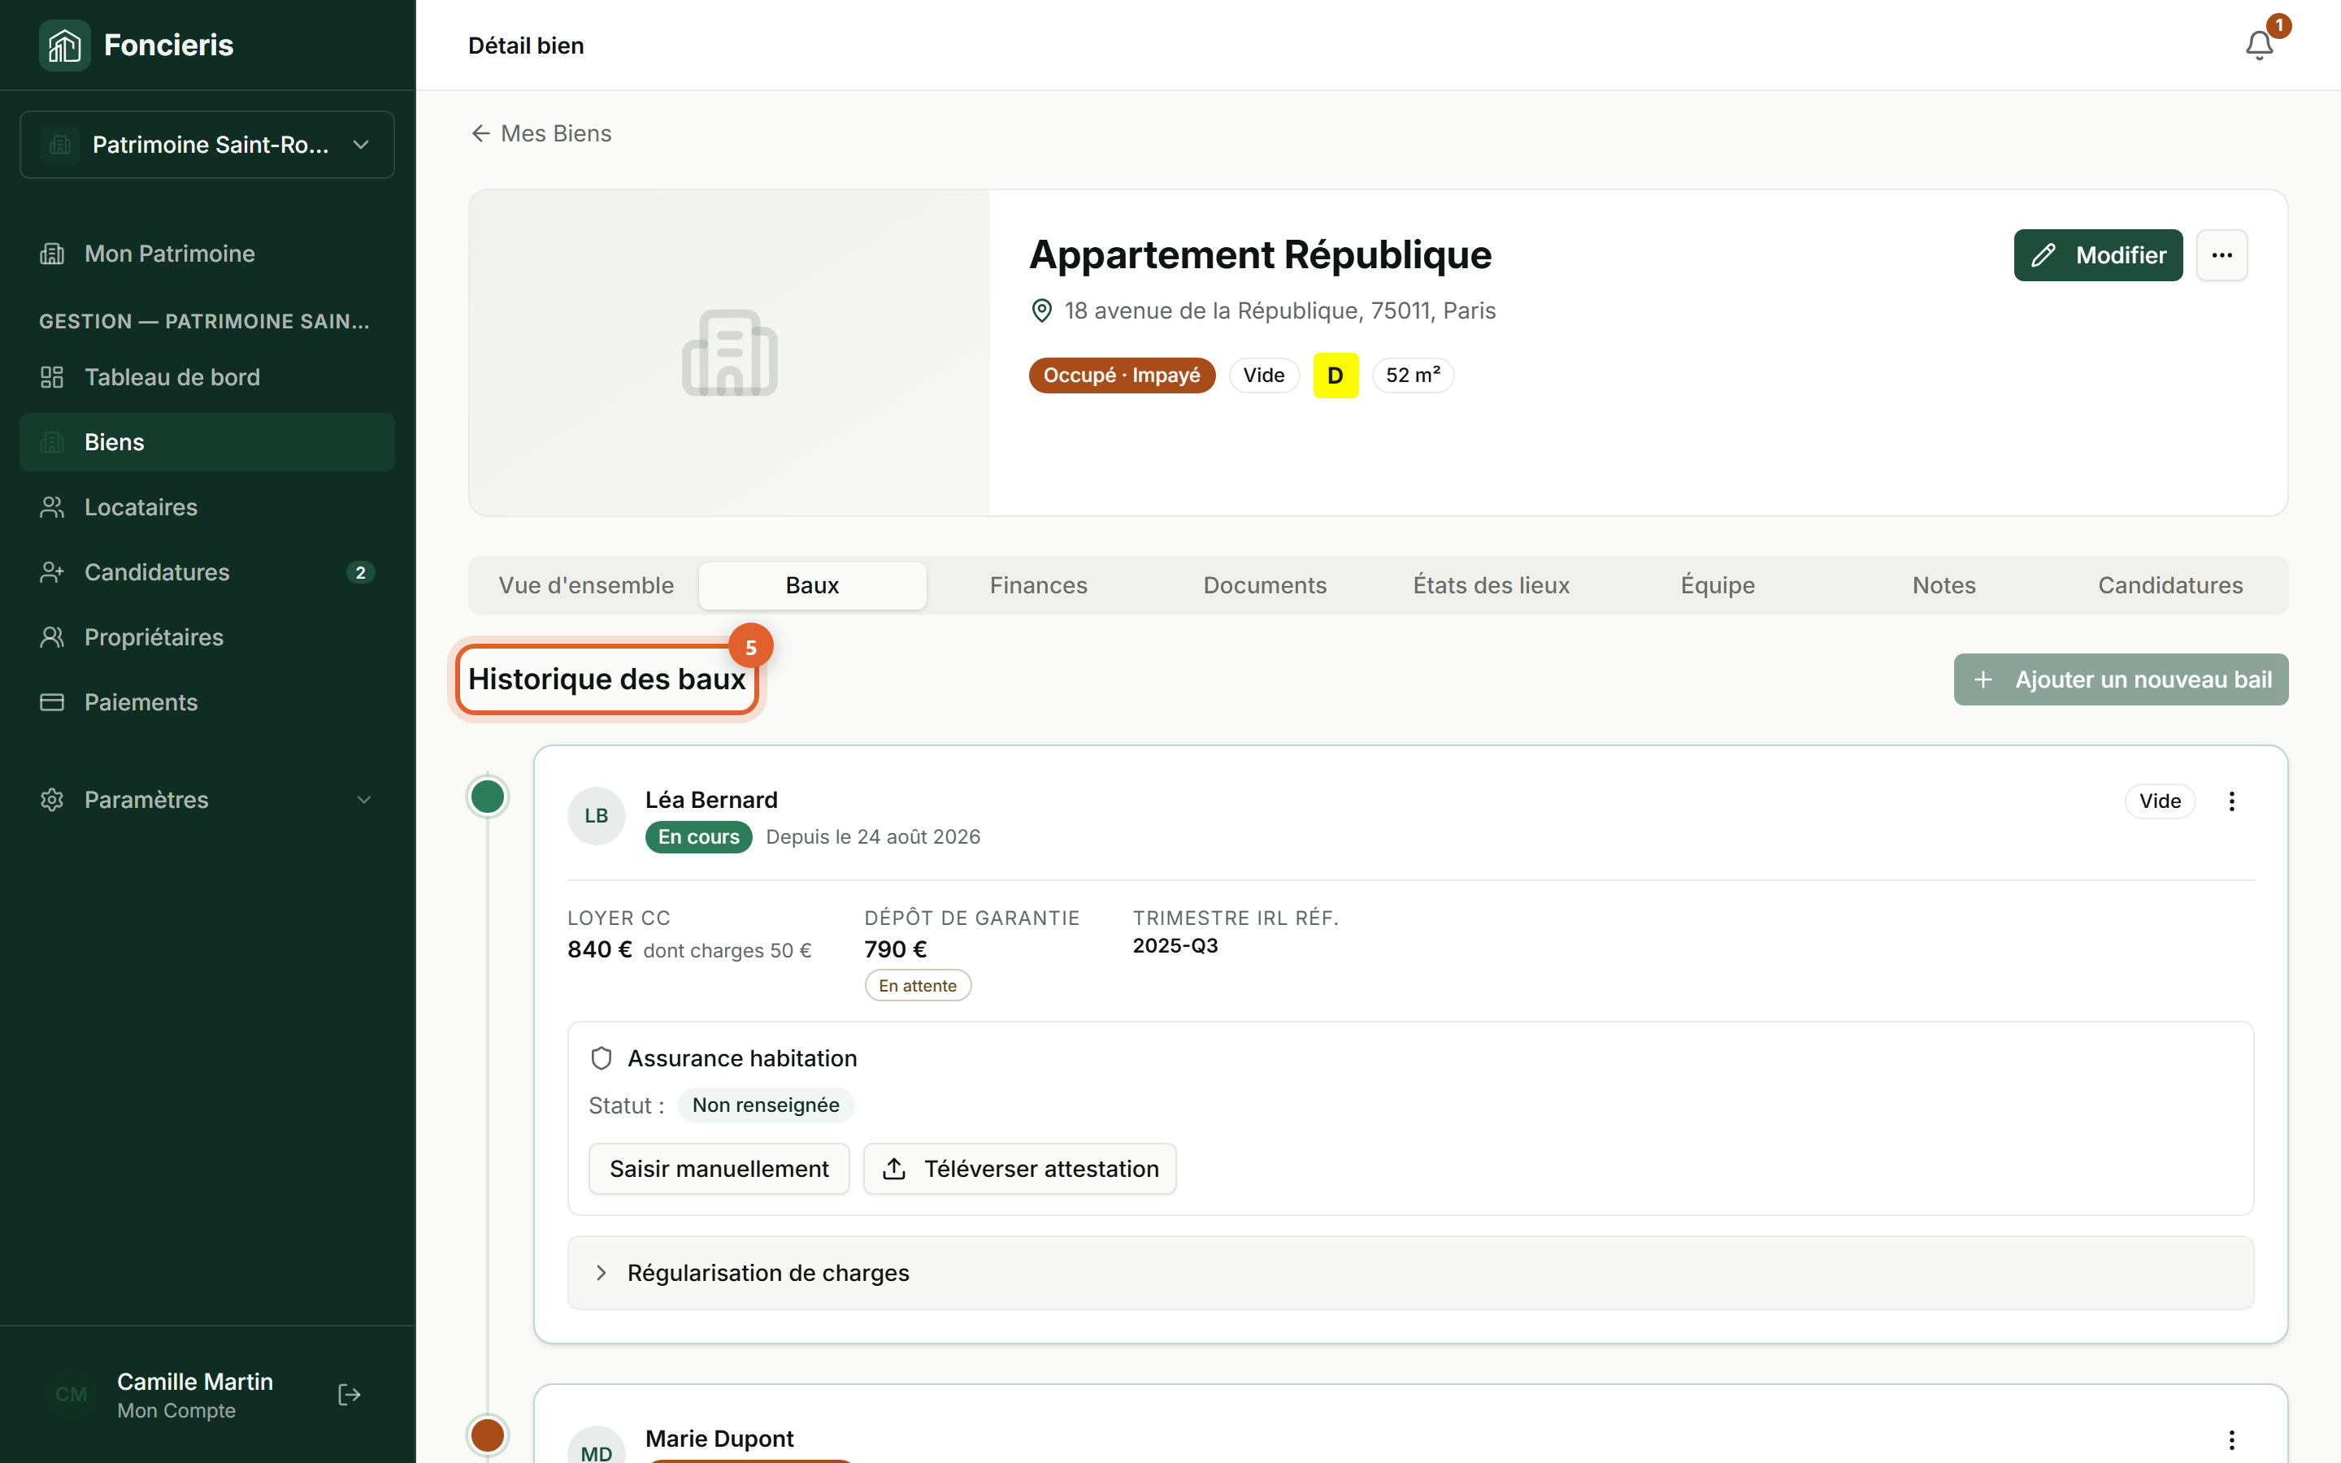Select the Baux tab
2341x1463 pixels.
[813, 585]
